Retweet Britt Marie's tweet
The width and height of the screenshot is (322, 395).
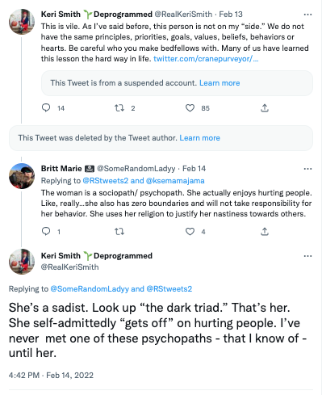[119, 231]
